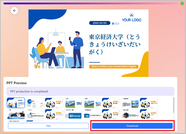The image size is (186, 134).
Task: Select the first slide thumbnail
Action: (16, 103)
